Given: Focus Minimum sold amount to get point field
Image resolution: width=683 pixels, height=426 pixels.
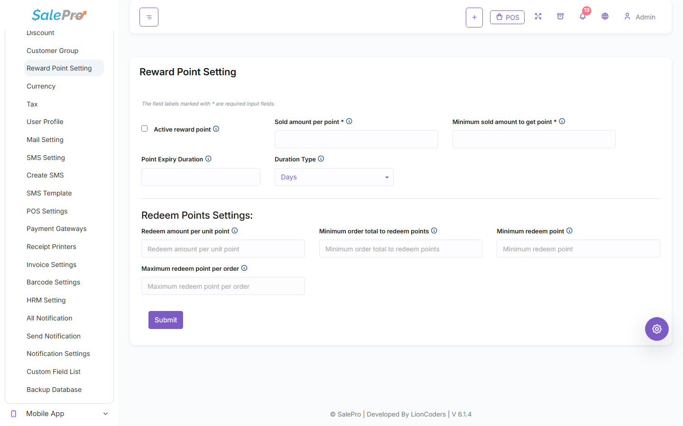Looking at the screenshot, I should point(534,139).
